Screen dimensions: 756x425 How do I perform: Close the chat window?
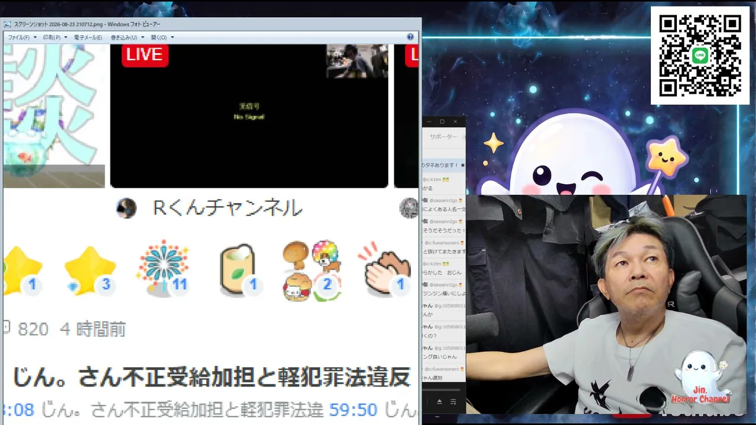(x=455, y=122)
